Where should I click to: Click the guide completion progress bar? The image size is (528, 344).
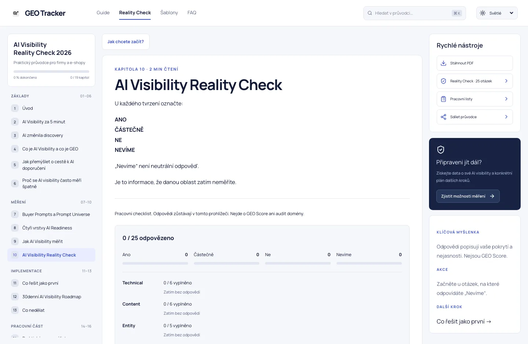[x=51, y=71]
